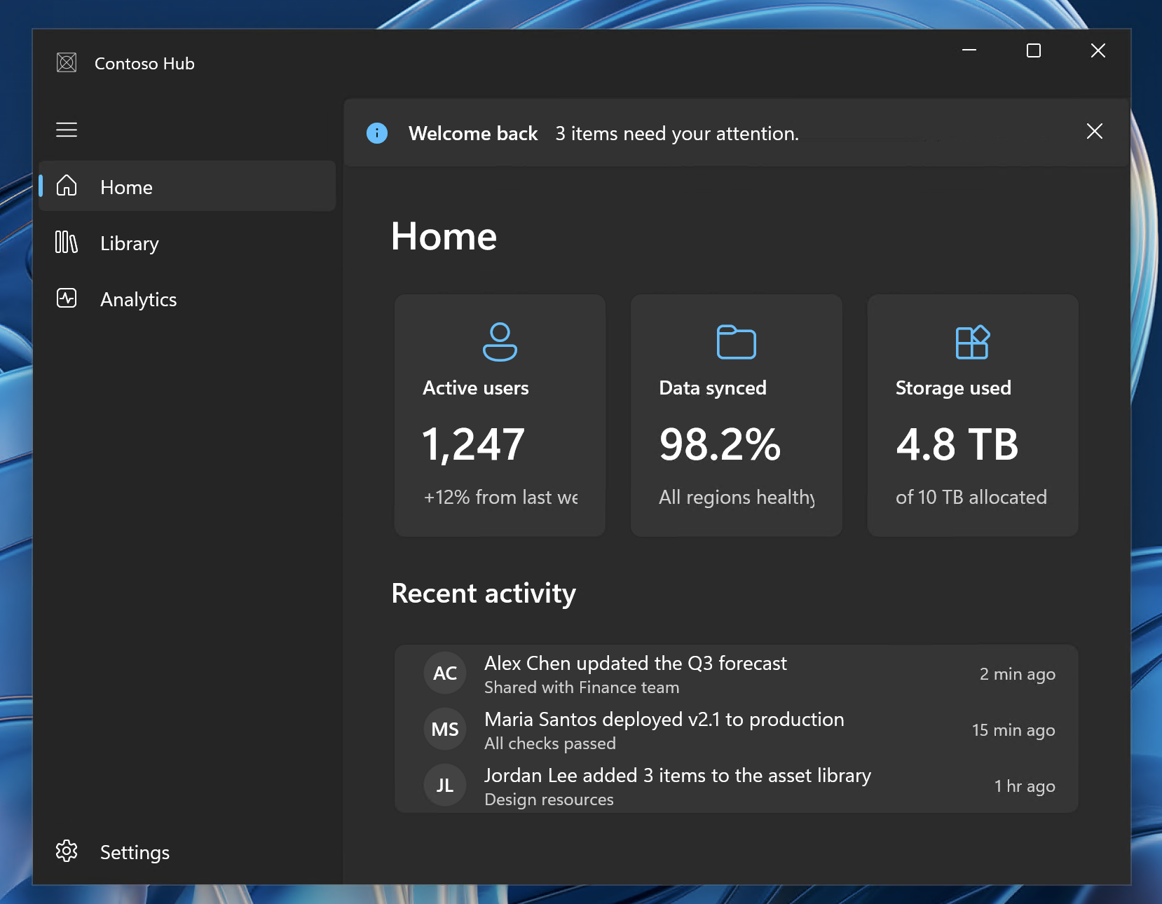Image resolution: width=1162 pixels, height=904 pixels.
Task: Click the AC avatar for Alex Chen
Action: click(445, 673)
